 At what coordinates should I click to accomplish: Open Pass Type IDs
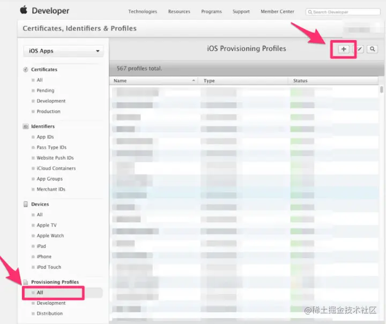pos(51,147)
